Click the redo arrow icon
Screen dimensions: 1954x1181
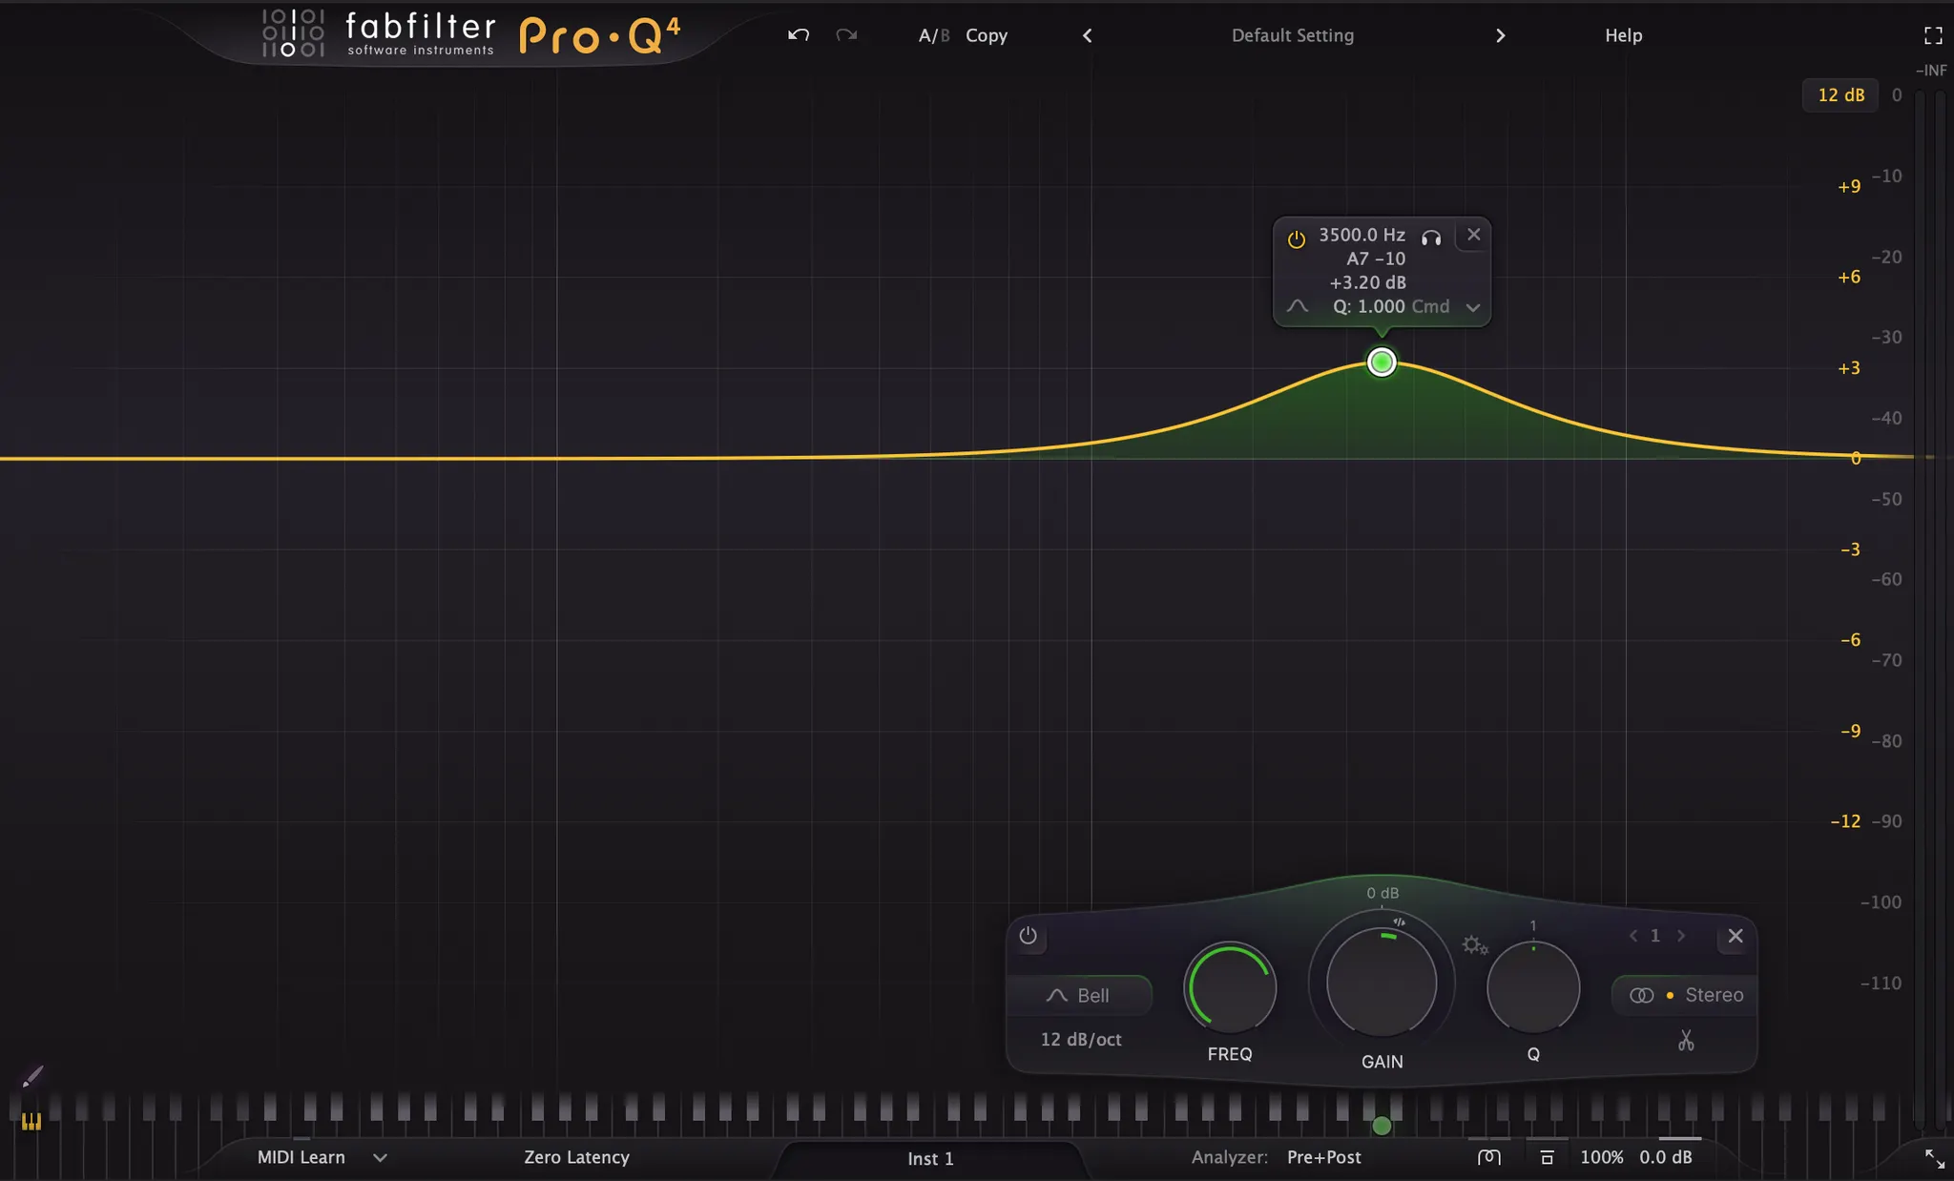[x=846, y=35]
